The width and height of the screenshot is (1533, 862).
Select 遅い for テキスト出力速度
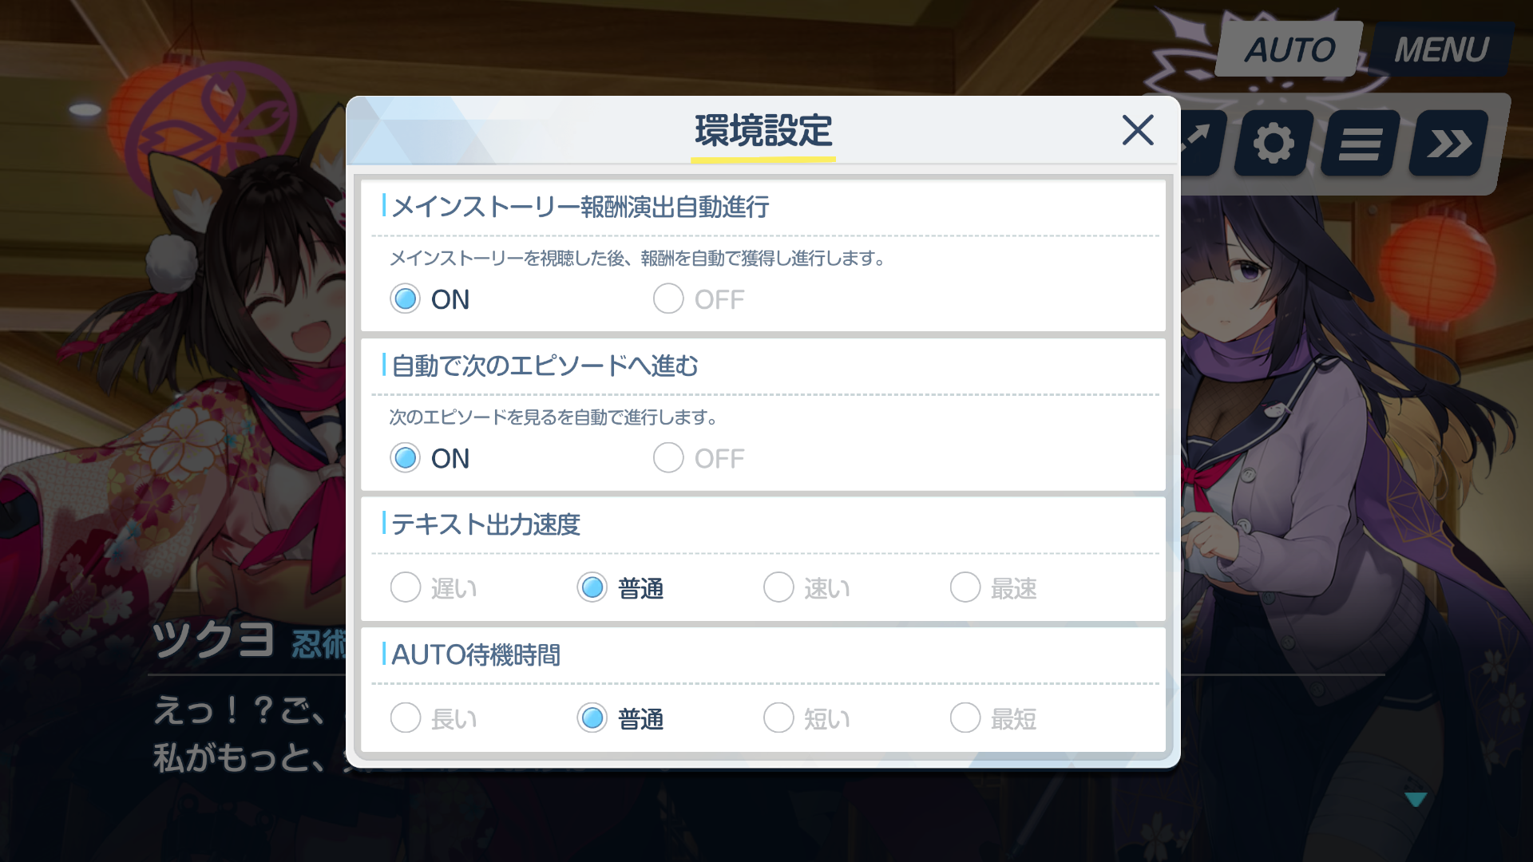point(434,588)
